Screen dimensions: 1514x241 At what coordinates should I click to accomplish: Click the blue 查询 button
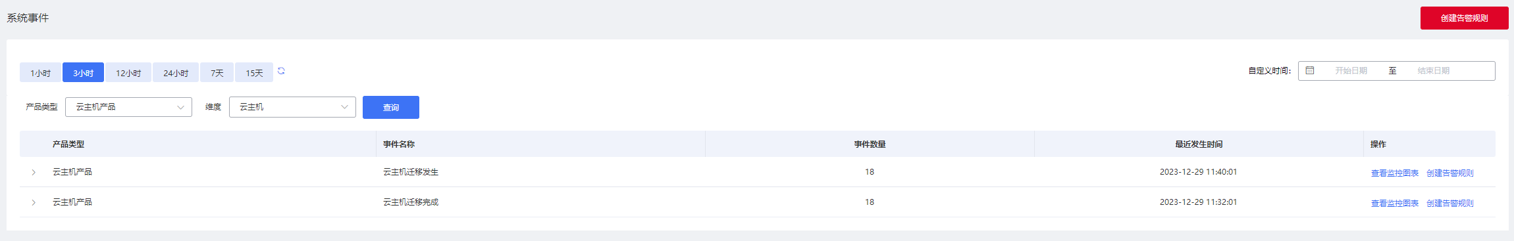[x=391, y=107]
